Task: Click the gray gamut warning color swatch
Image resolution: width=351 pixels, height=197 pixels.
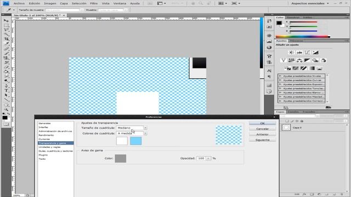Action: [x=121, y=158]
